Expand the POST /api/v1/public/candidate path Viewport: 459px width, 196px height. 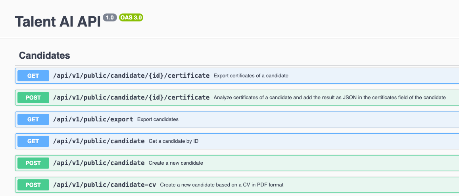[99, 163]
